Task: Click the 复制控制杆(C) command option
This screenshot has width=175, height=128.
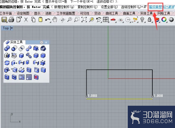Action: tap(87, 7)
